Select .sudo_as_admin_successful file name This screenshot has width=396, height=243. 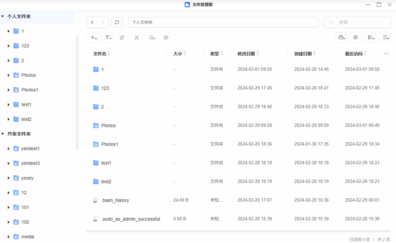click(131, 219)
